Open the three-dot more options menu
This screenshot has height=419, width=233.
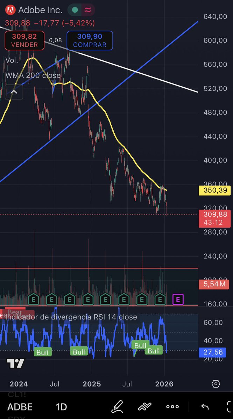(172, 407)
